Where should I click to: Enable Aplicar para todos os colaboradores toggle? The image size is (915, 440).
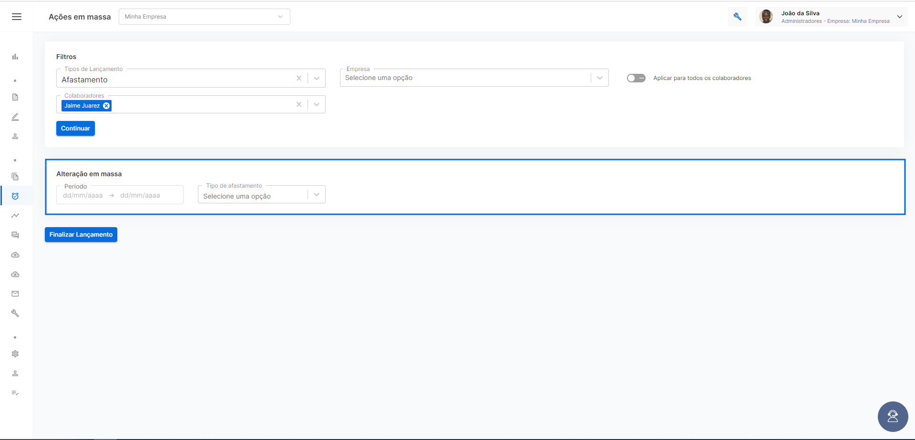click(x=636, y=78)
